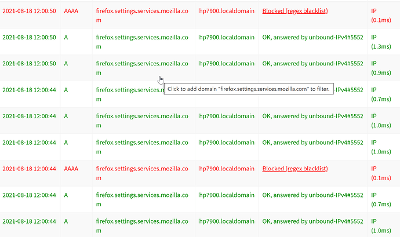Image resolution: width=400 pixels, height=237 pixels.
Task: Select AAAA type in 12:00:44 blocked row
Action: pyautogui.click(x=72, y=169)
